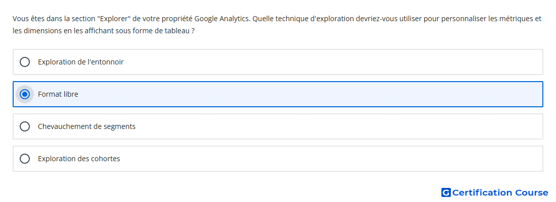Click the "Exploration des cohortes" label text
Image resolution: width=556 pixels, height=202 pixels.
pyautogui.click(x=79, y=159)
